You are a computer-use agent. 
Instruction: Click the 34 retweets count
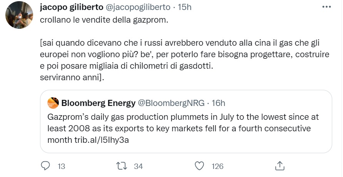138,166
